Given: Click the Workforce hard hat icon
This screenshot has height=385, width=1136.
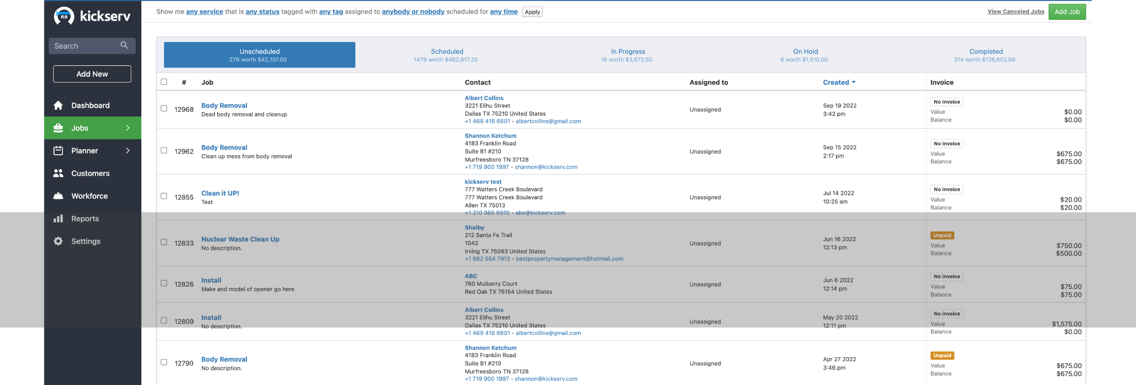Looking at the screenshot, I should pos(58,196).
